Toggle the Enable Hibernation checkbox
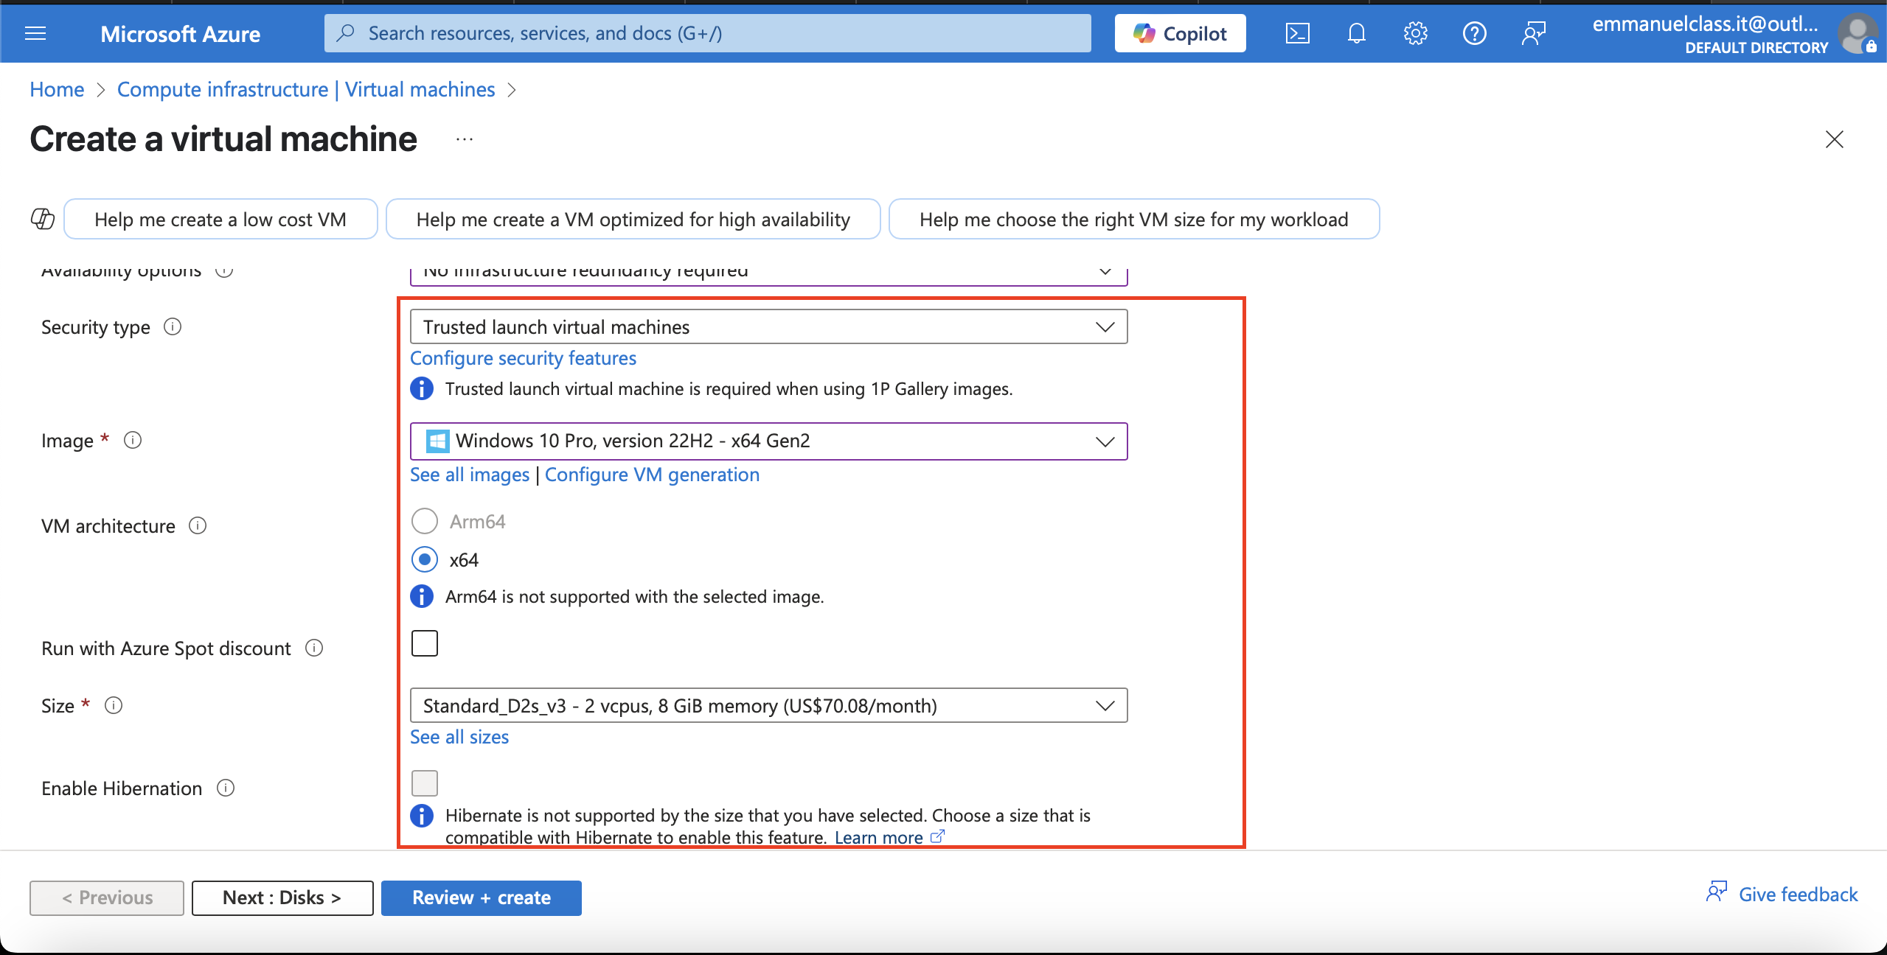The width and height of the screenshot is (1887, 955). click(x=425, y=783)
